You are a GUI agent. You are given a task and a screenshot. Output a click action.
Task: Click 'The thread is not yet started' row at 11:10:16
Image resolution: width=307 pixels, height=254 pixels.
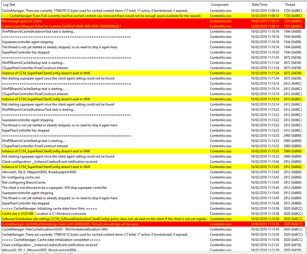pos(153,47)
